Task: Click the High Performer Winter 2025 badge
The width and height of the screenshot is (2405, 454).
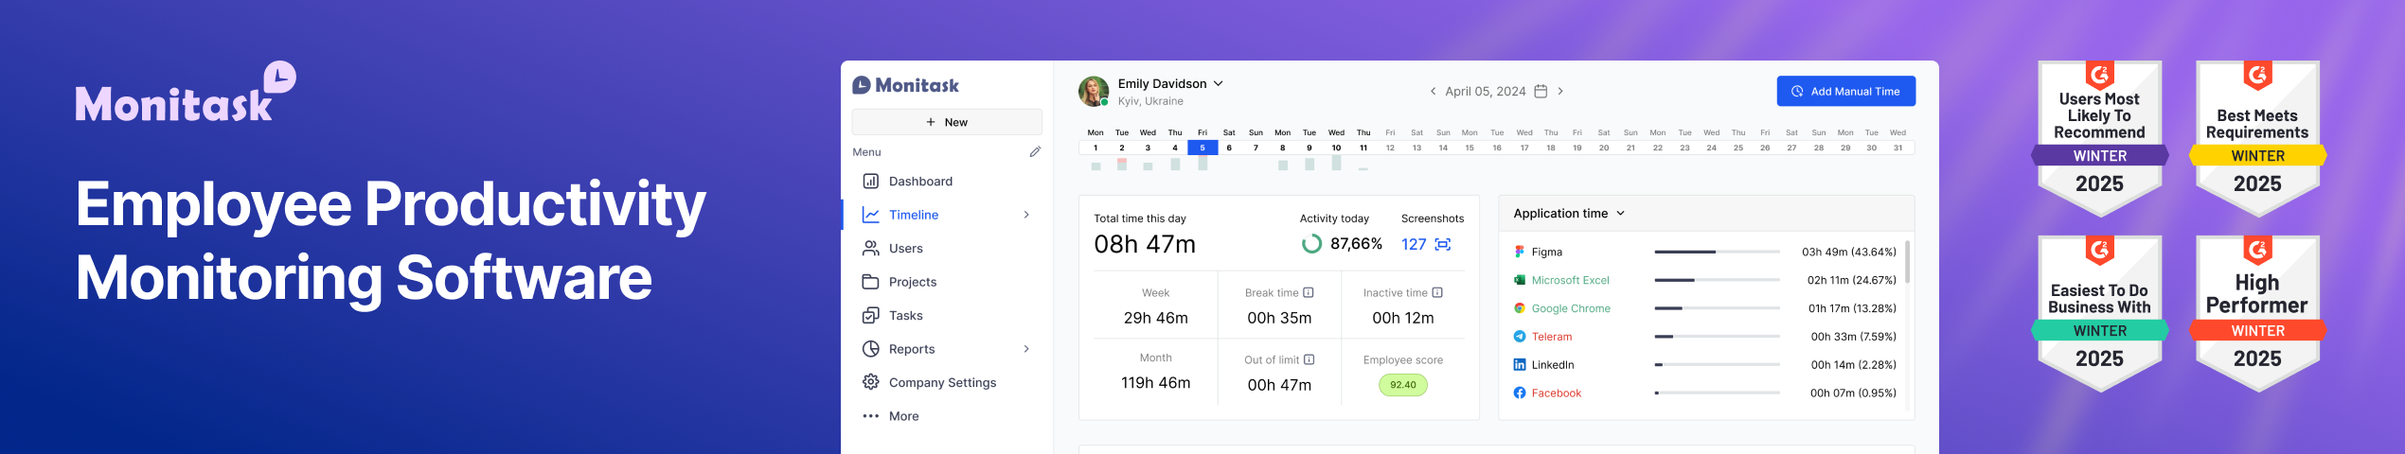Action: 2257,313
